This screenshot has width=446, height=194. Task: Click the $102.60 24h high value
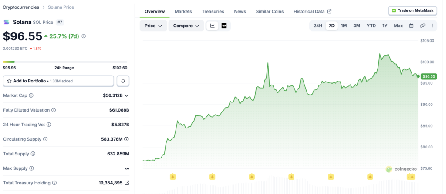120,68
